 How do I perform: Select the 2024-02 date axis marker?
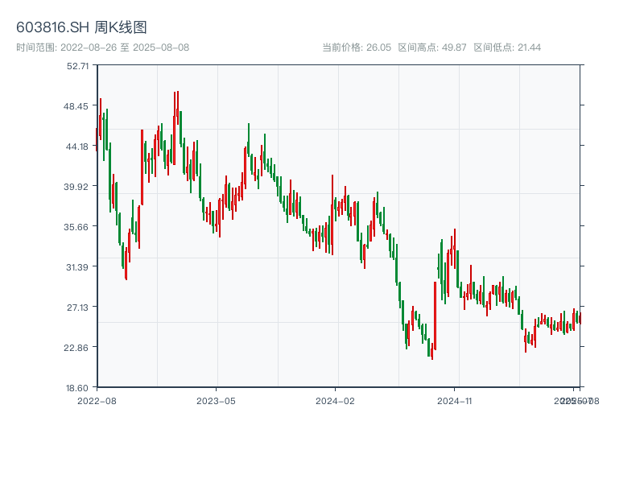coord(335,400)
